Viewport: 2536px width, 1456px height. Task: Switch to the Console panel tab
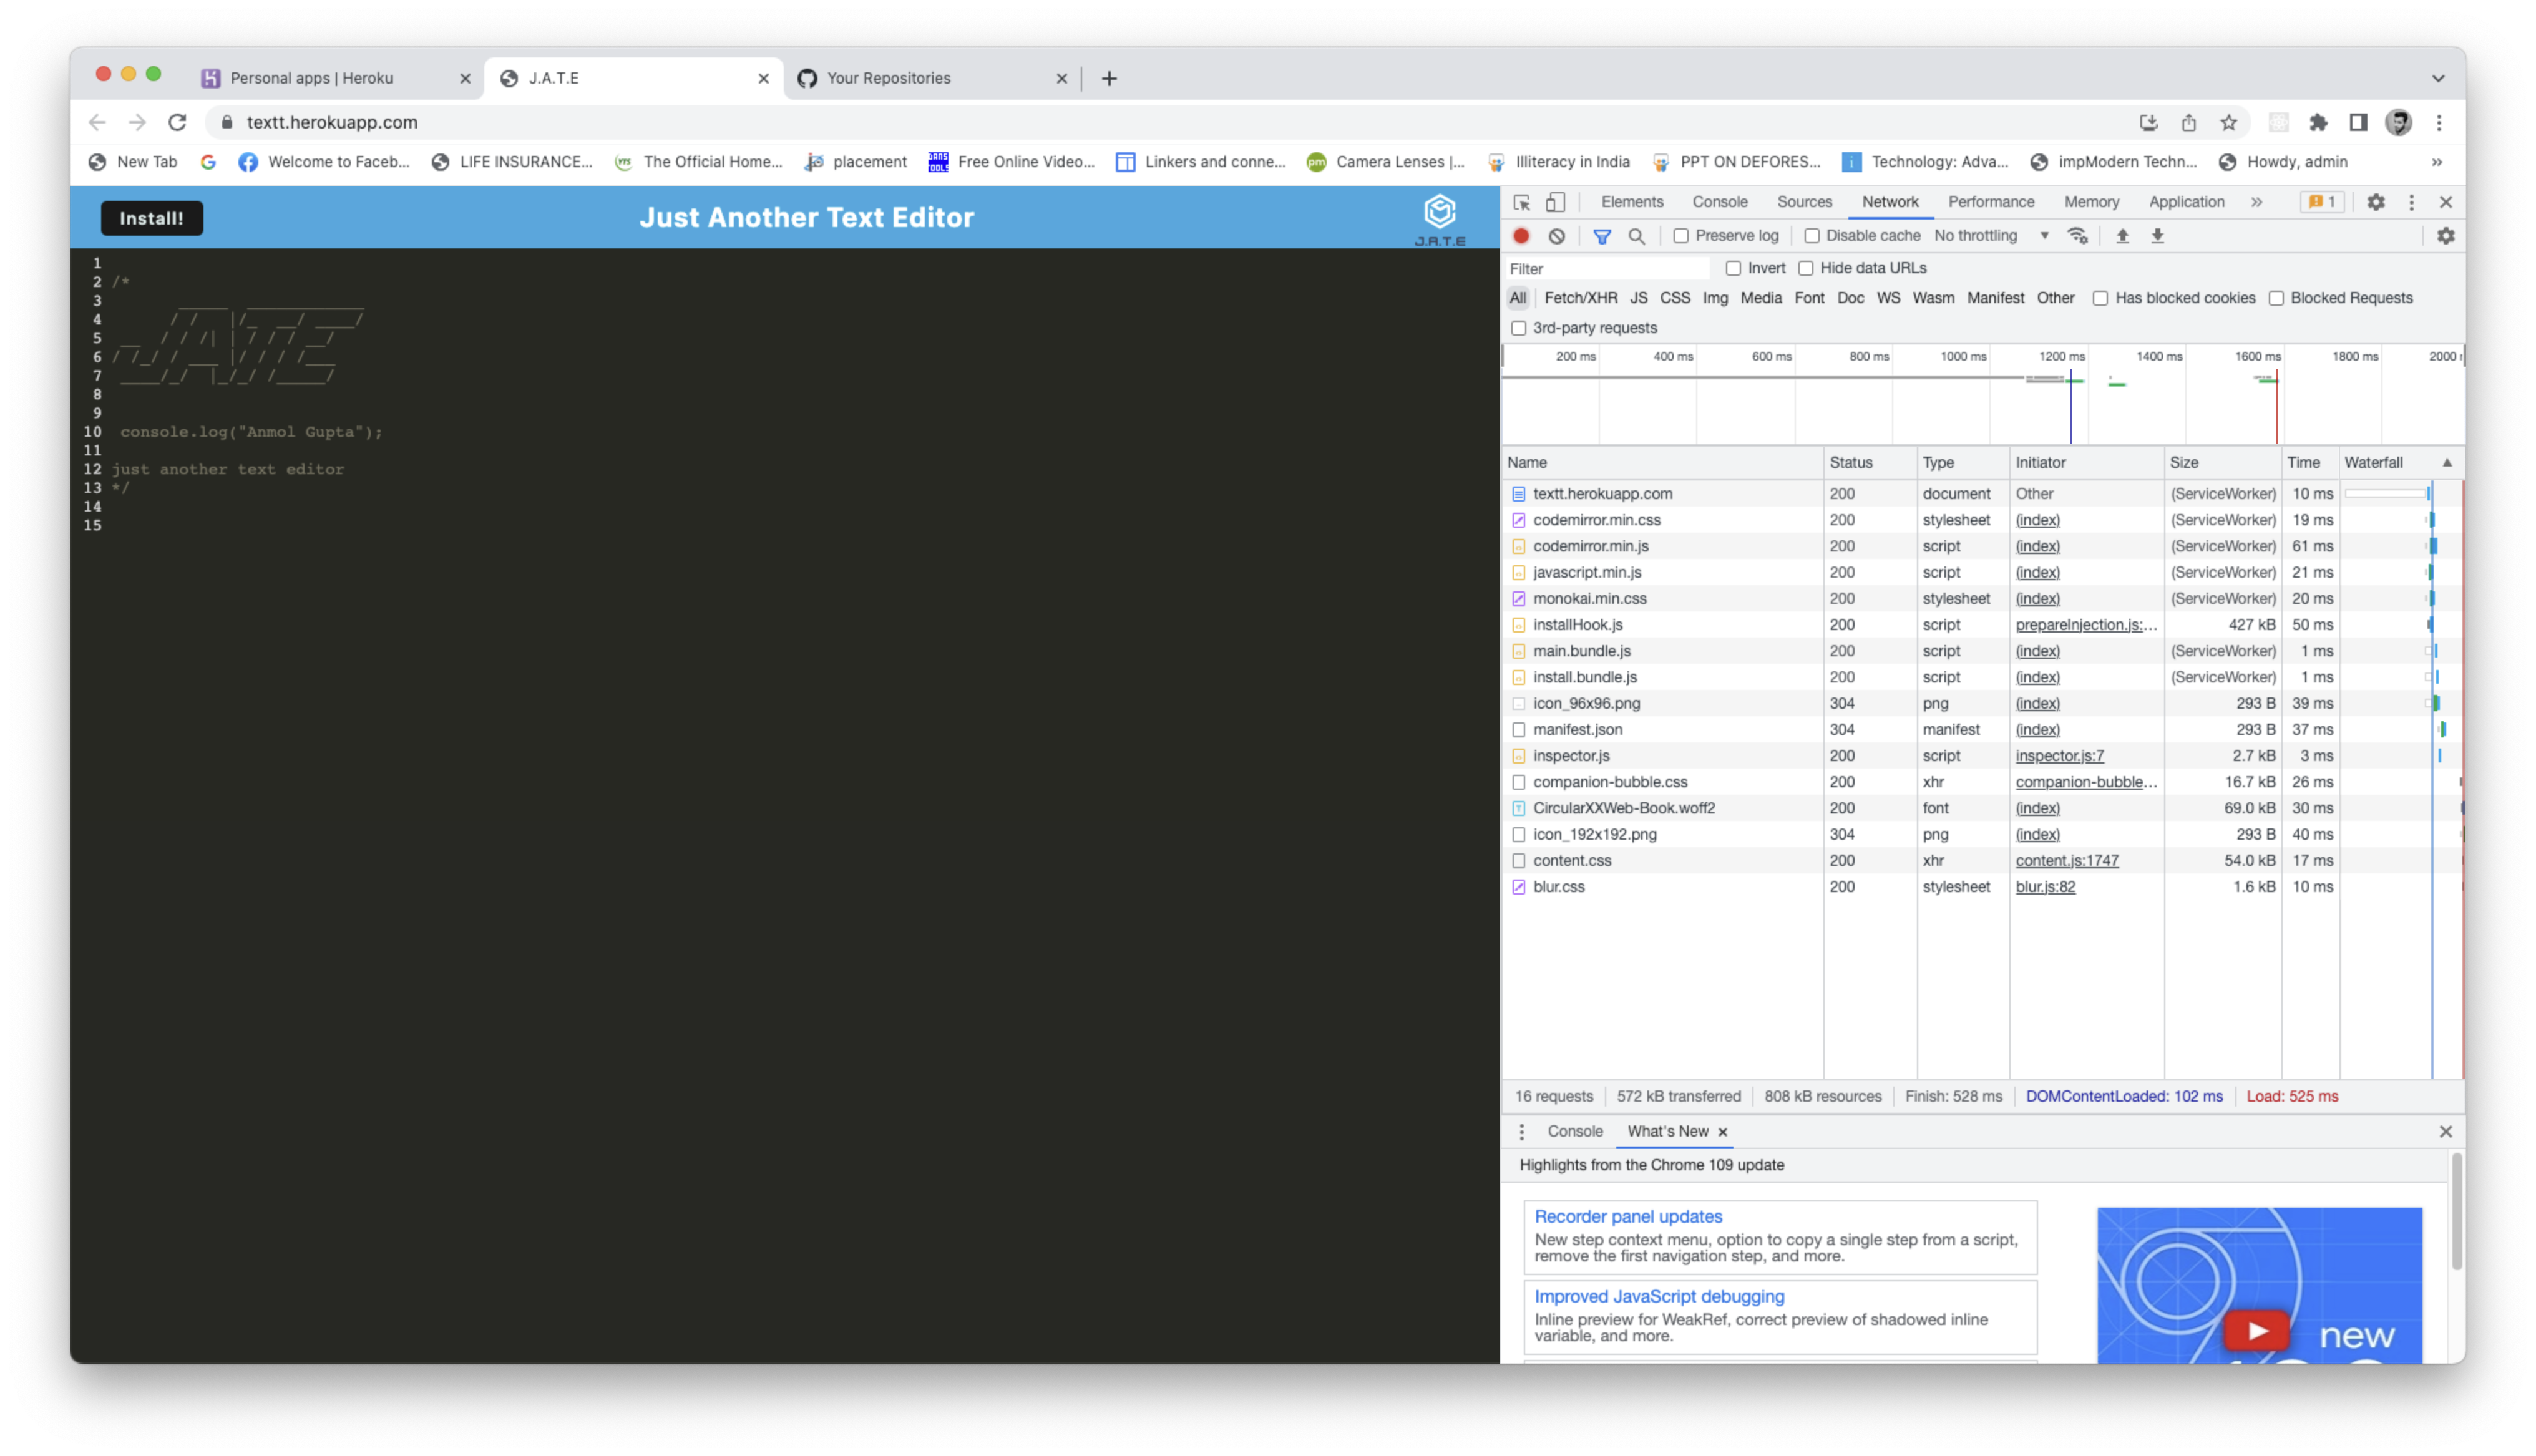(x=1720, y=202)
